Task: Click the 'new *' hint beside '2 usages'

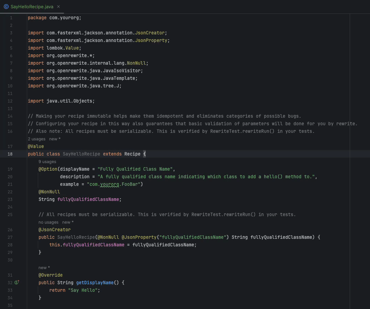Action: (55, 139)
